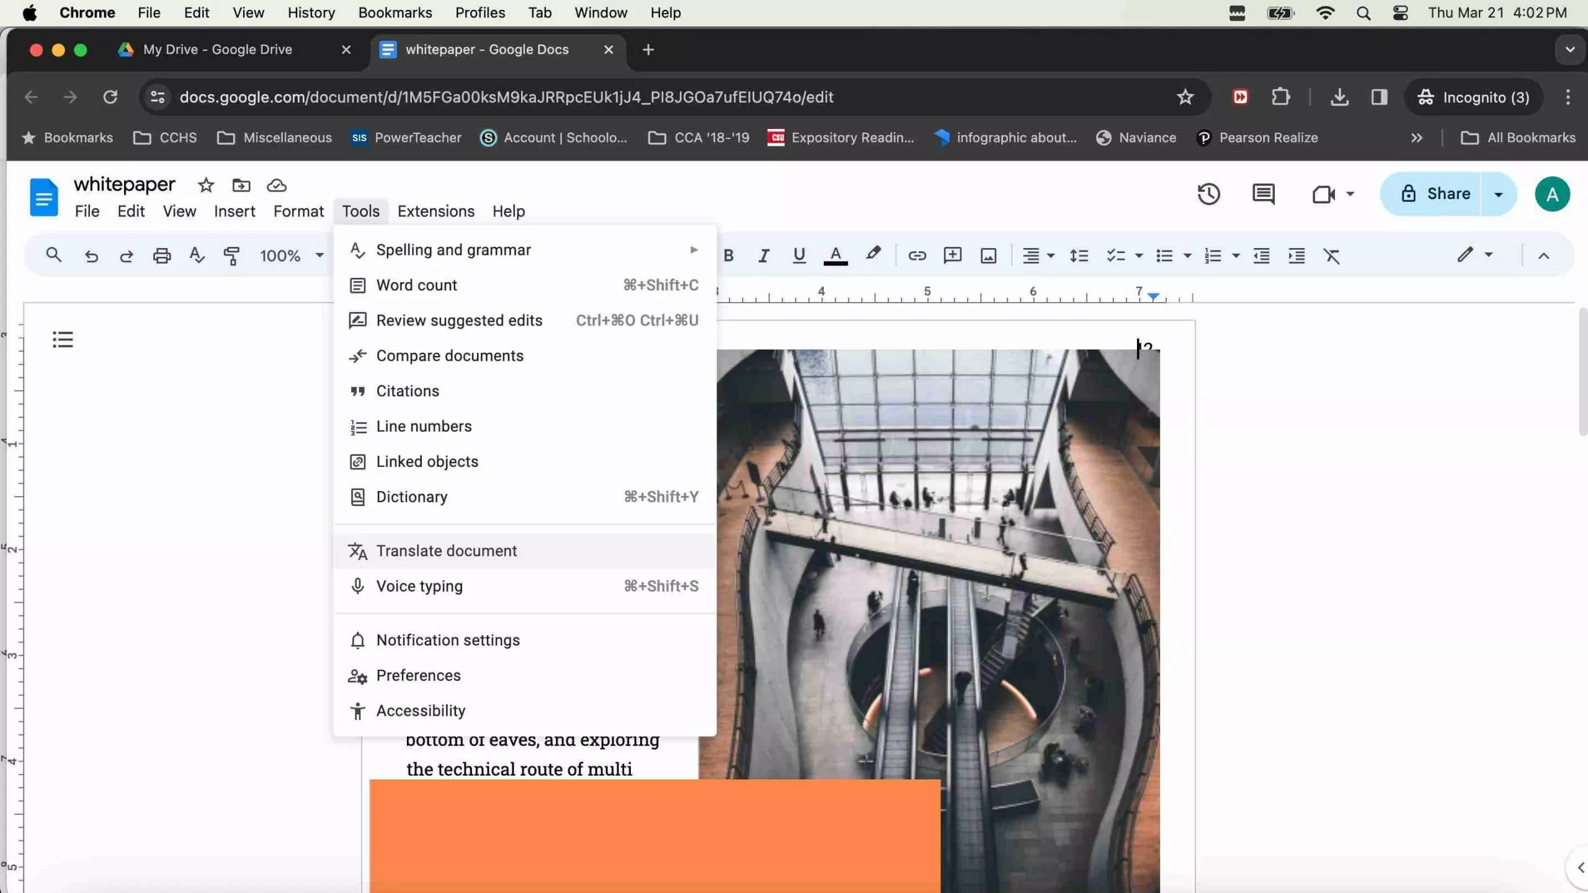Print the document using the printer icon
The height and width of the screenshot is (893, 1588).
pyautogui.click(x=161, y=255)
